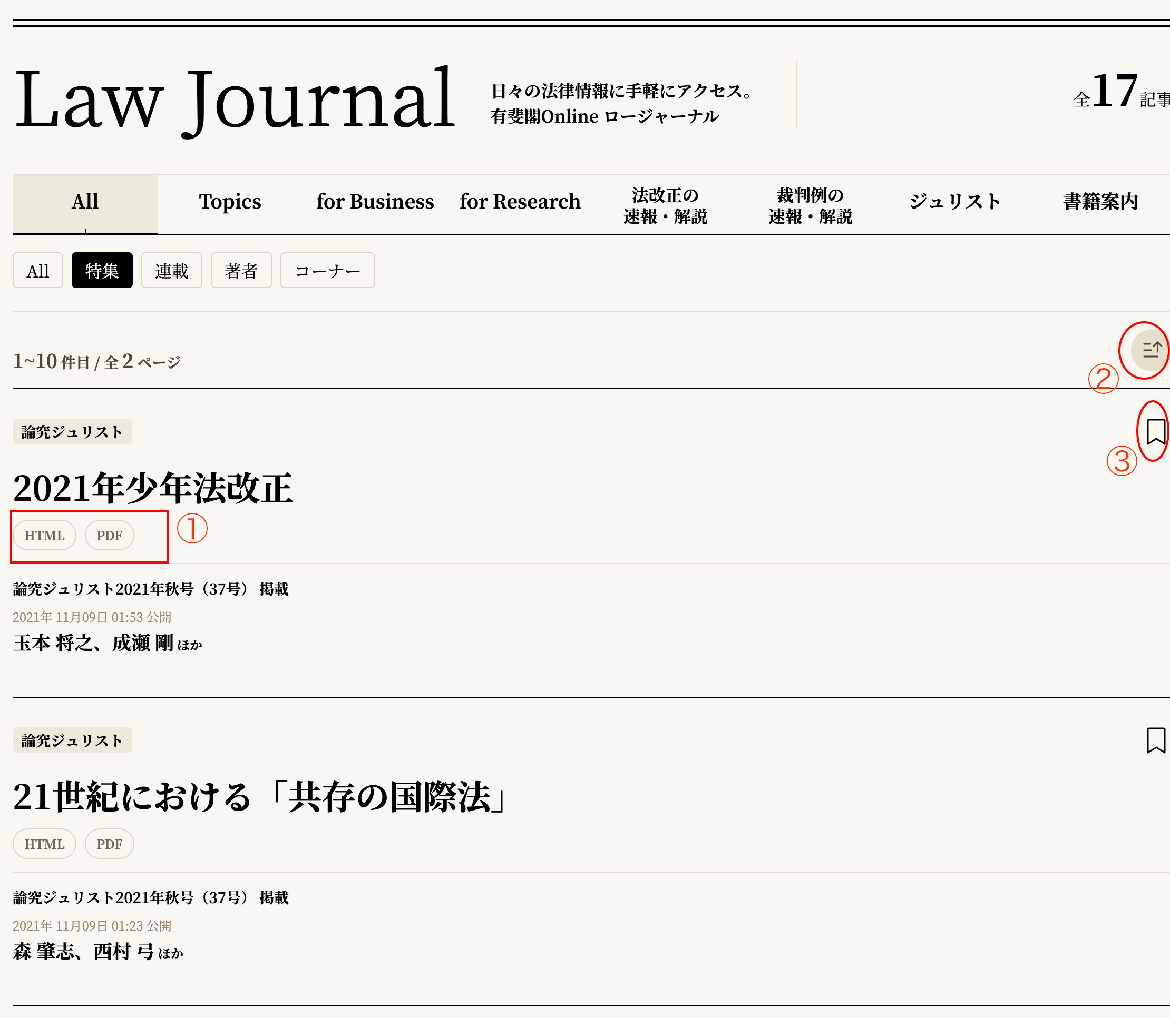This screenshot has width=1170, height=1018.
Task: Open HTML version of 2021年少年法改正
Action: pos(44,535)
